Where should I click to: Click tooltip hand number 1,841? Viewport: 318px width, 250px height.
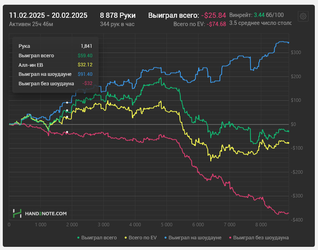click(x=86, y=46)
